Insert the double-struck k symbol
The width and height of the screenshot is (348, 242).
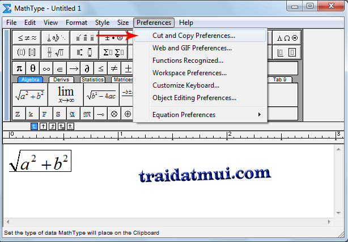point(33,114)
